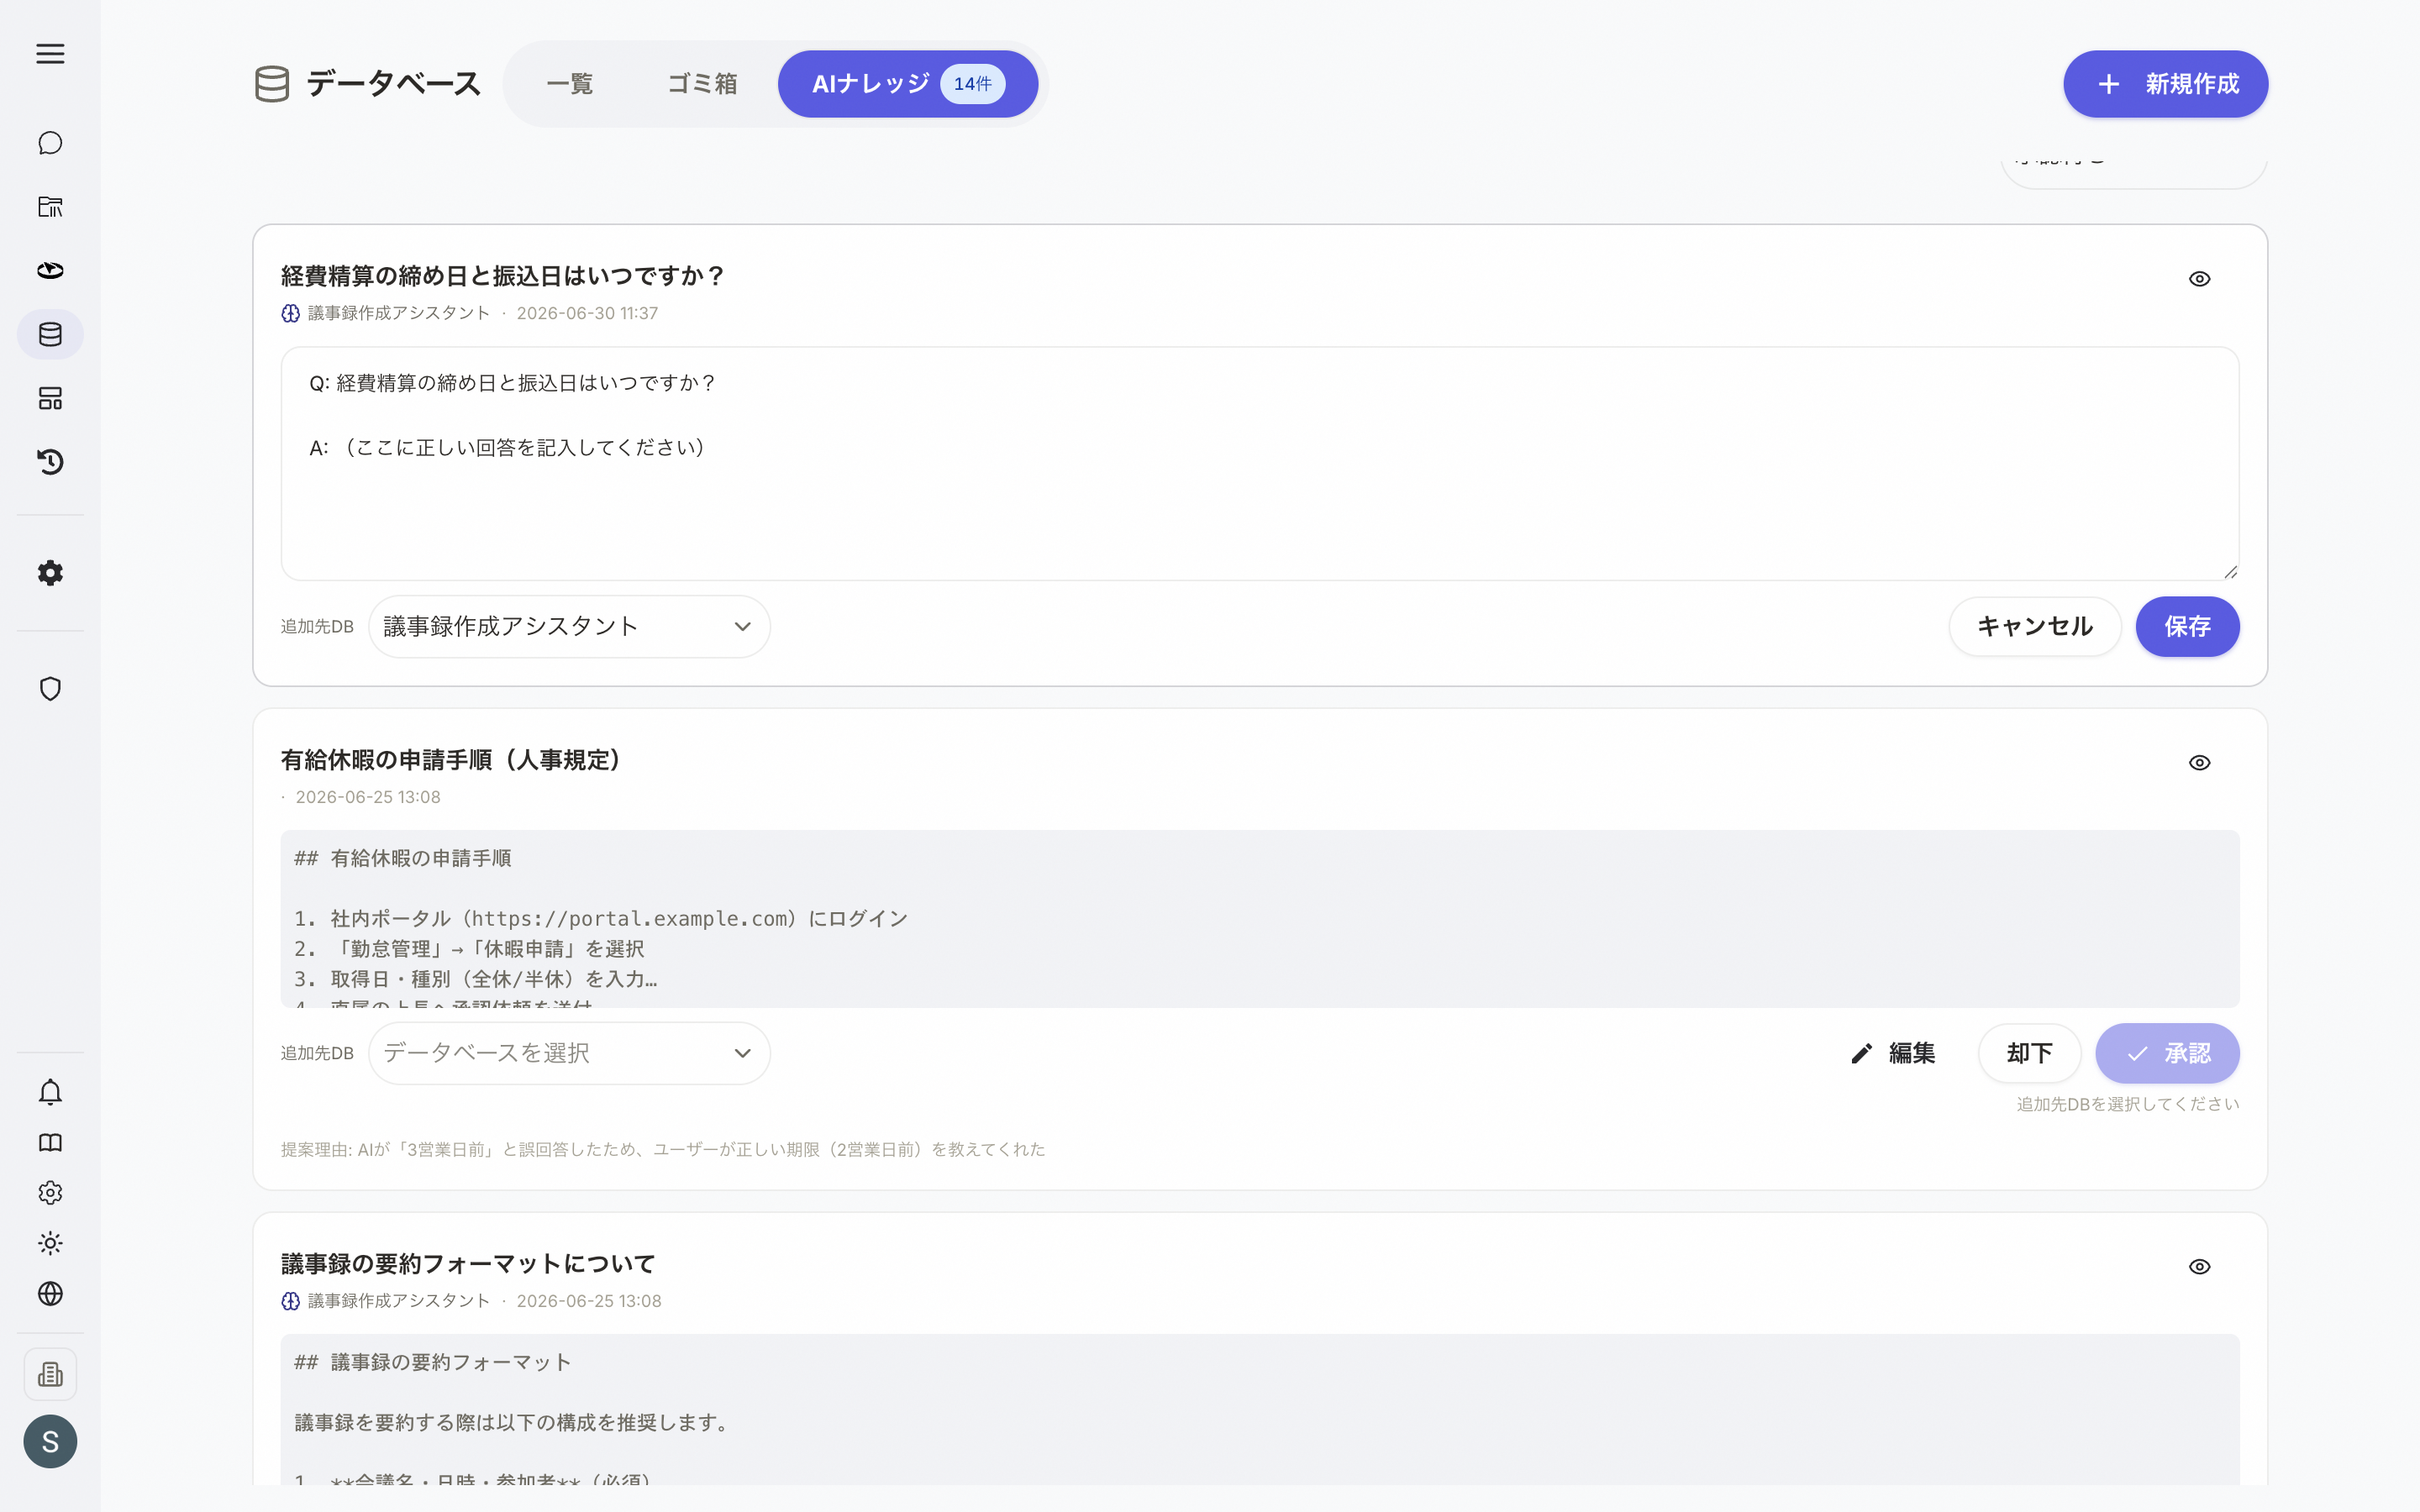Toggle eye preview on 有給休暇の申請手順 card
Screen dimensions: 2420x1512
pos(2199,763)
